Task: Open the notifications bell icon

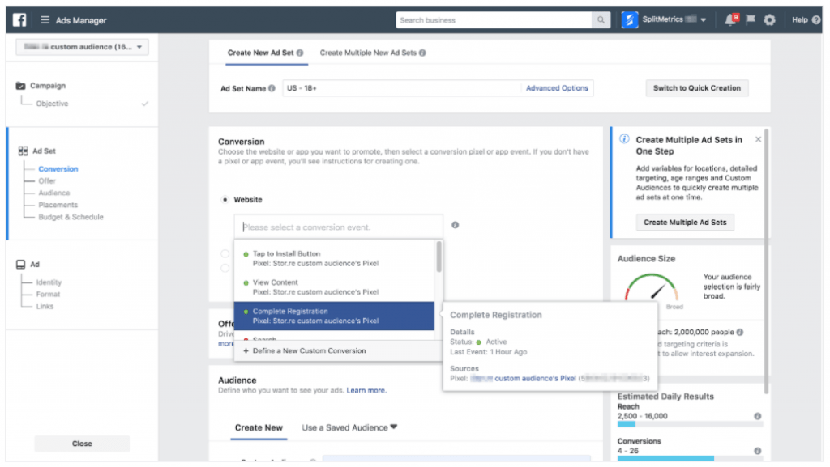Action: 729,19
